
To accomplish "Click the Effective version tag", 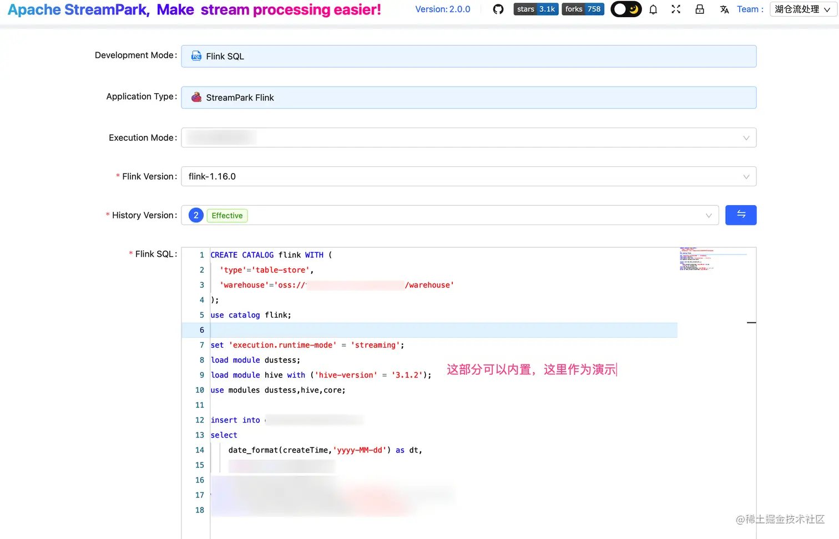I will click(x=227, y=216).
